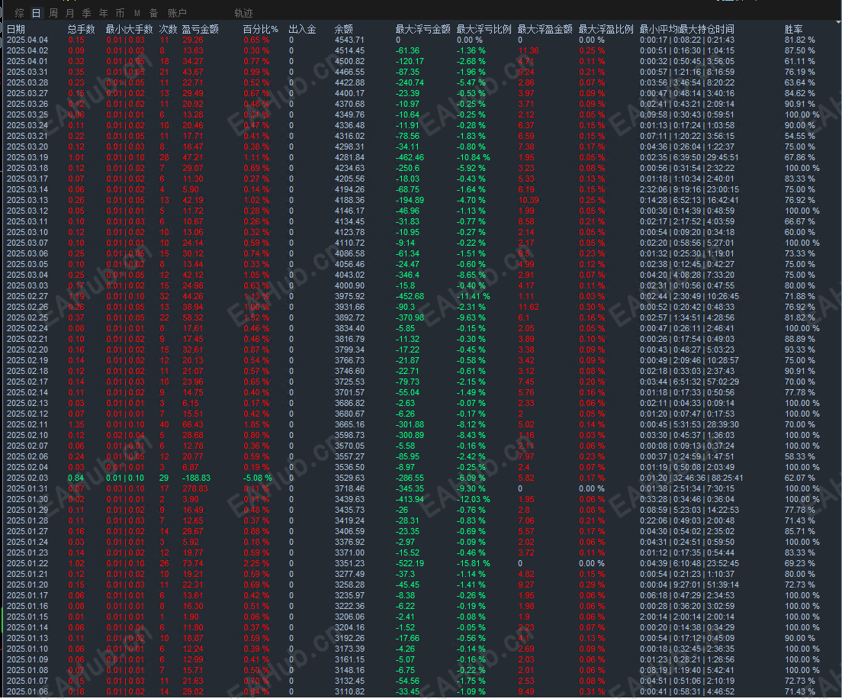842x699 pixels.
Task: Click floating loss -346.4 on 2025.03.04
Action: 407,275
